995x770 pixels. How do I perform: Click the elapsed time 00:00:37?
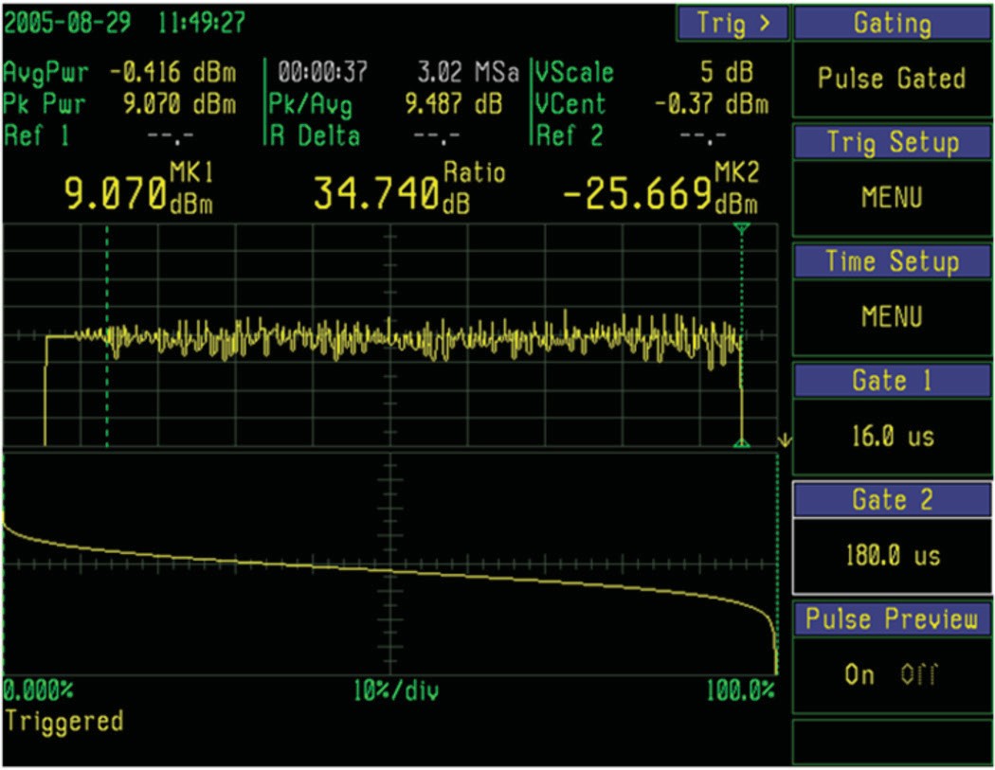322,73
